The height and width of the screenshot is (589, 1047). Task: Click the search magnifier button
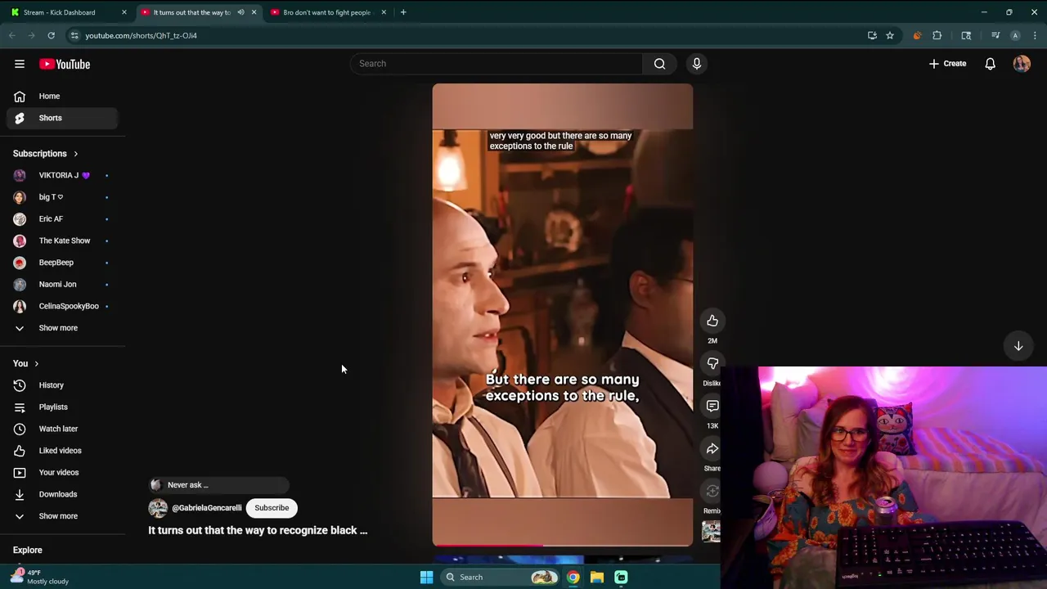659,64
